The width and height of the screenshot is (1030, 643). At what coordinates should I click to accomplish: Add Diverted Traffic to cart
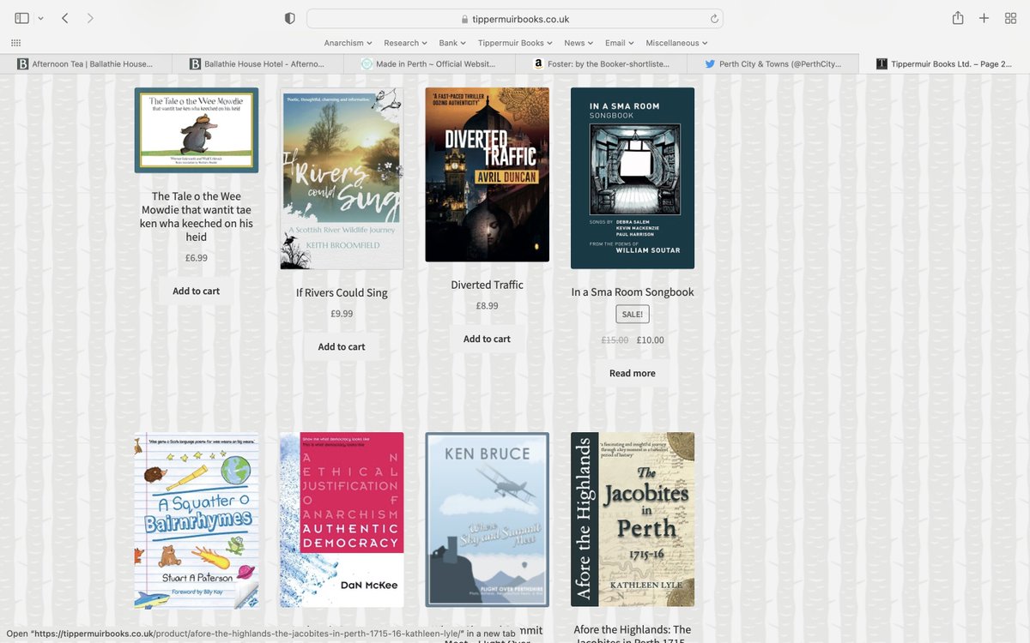pos(487,339)
